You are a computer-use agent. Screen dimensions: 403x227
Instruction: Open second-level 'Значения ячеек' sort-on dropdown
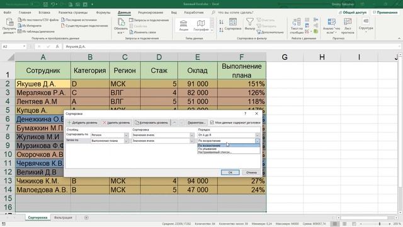(x=191, y=141)
